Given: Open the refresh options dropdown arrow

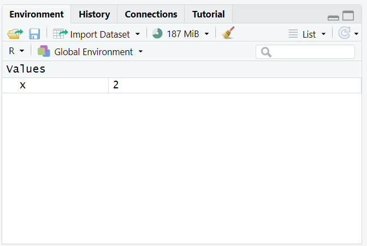Looking at the screenshot, I should click(357, 34).
